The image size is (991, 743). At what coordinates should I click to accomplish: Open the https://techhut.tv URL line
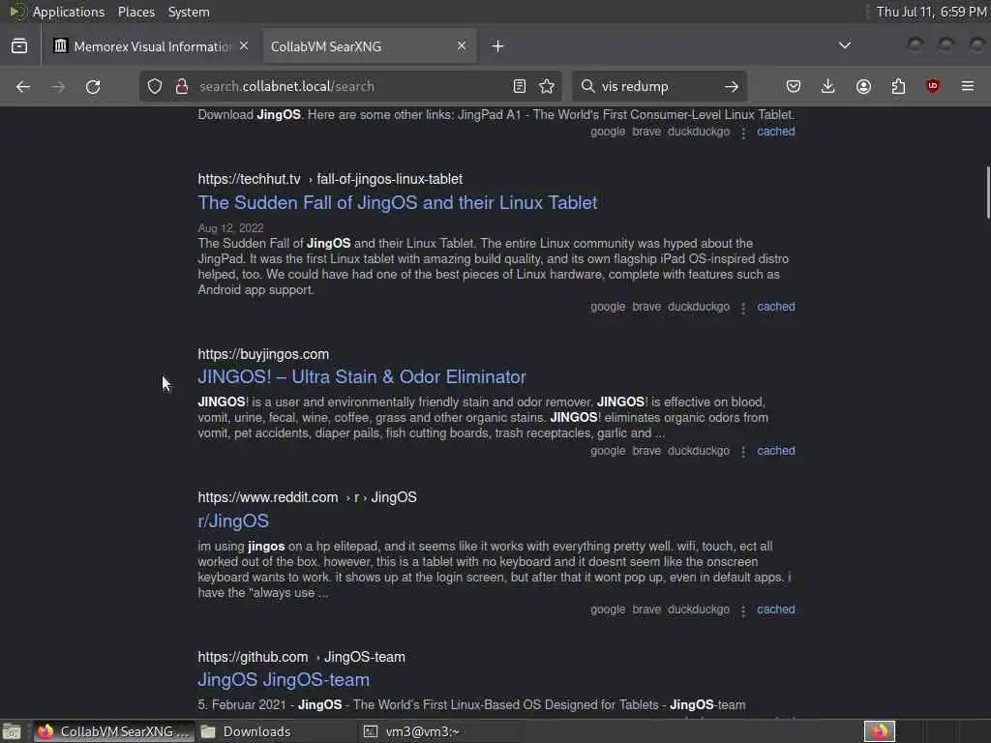(x=330, y=179)
